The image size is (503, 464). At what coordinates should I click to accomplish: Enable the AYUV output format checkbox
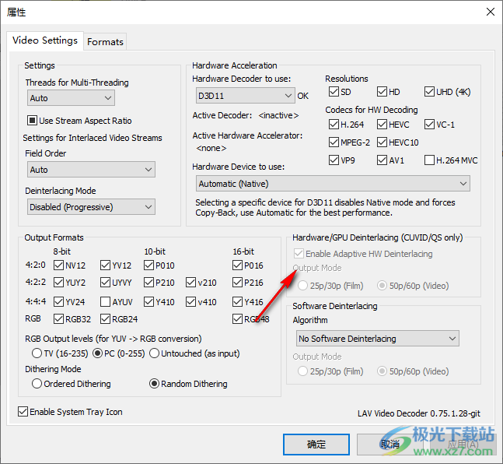[x=105, y=302]
